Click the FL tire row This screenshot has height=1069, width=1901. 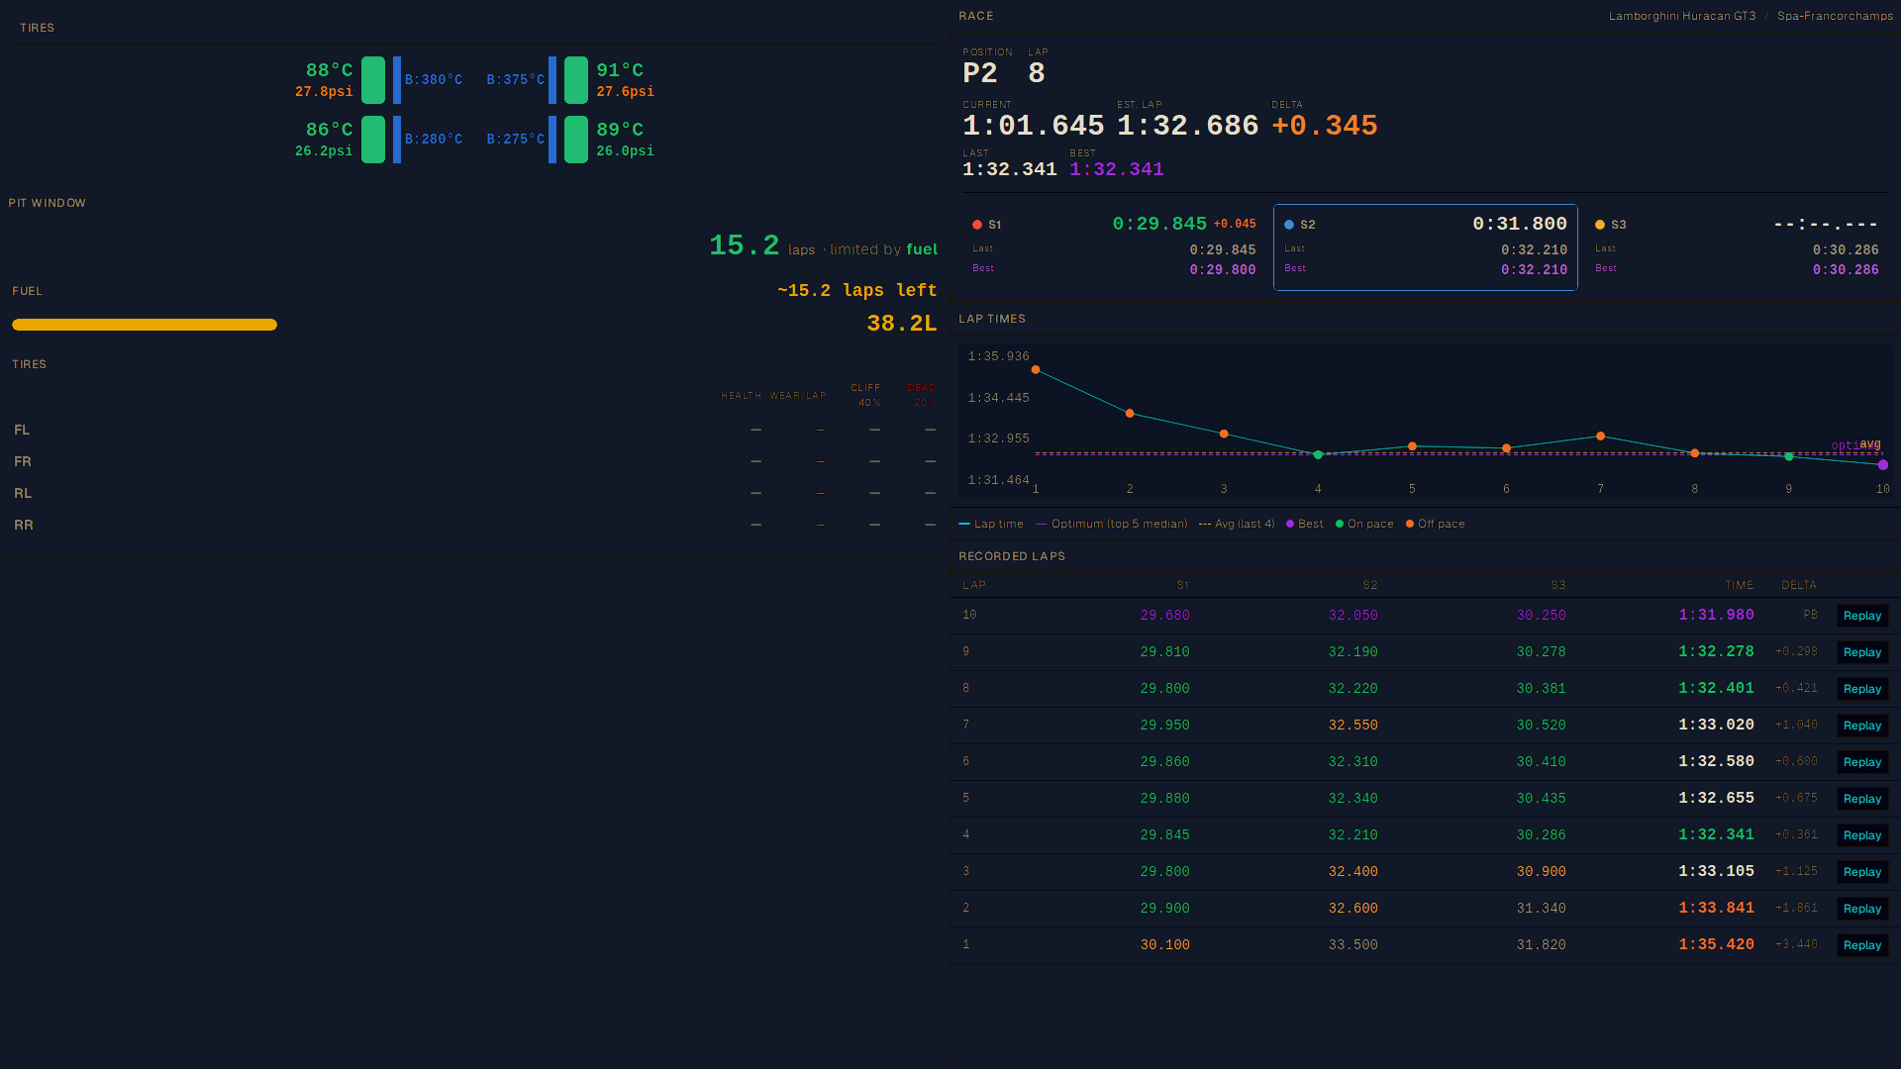(x=474, y=430)
